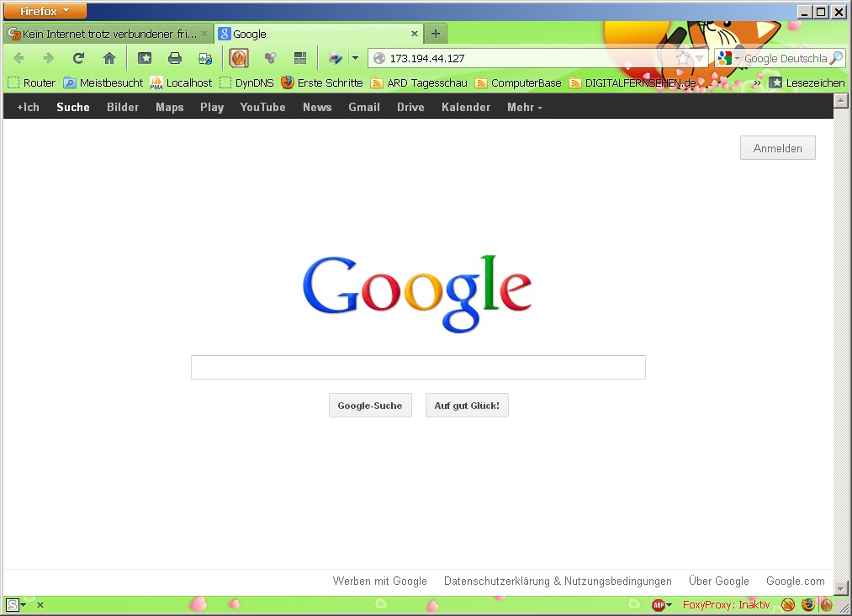Open Gmail in the Google bar
The height and width of the screenshot is (616, 852).
(364, 107)
